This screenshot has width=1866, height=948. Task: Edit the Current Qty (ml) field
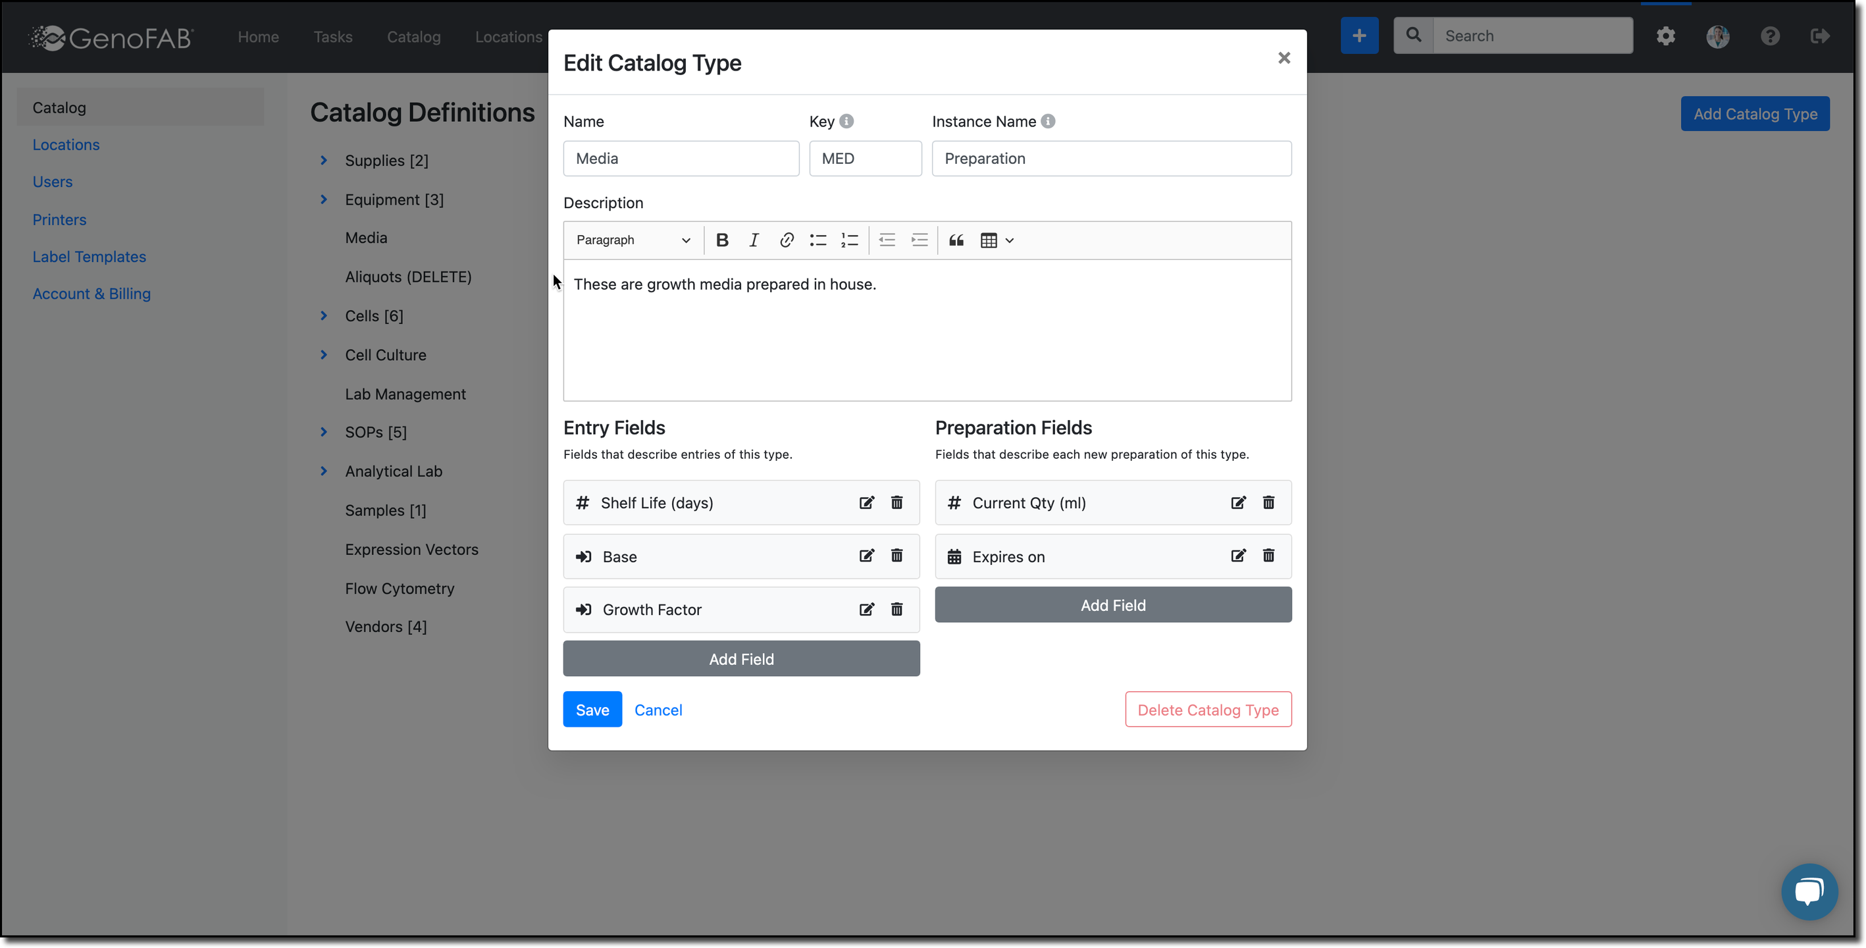(1238, 502)
